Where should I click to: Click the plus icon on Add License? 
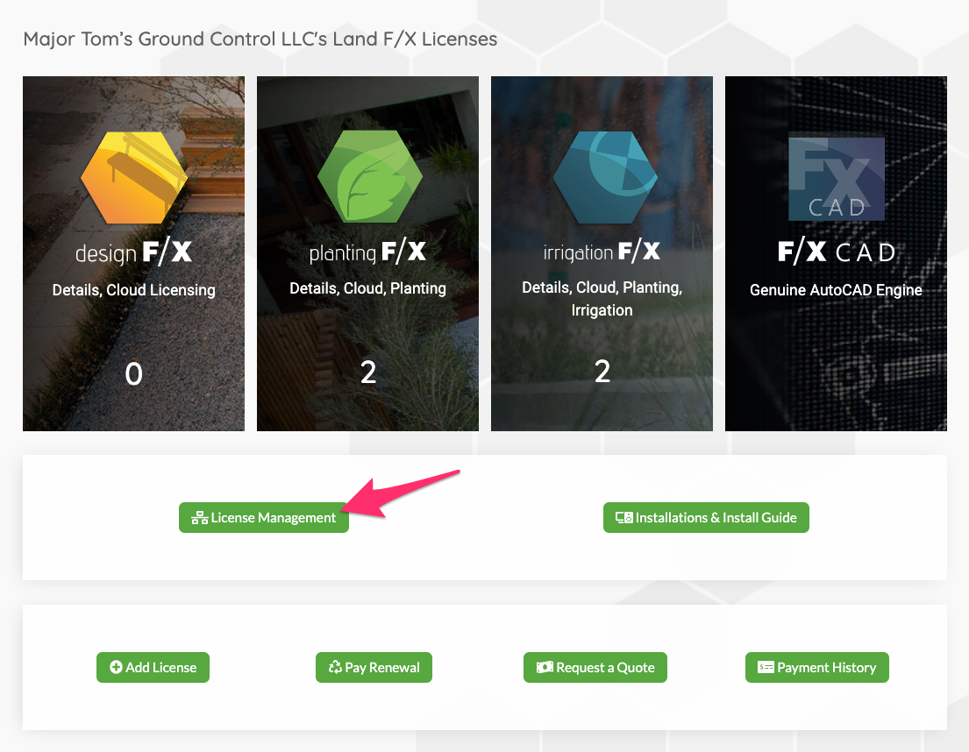click(116, 667)
